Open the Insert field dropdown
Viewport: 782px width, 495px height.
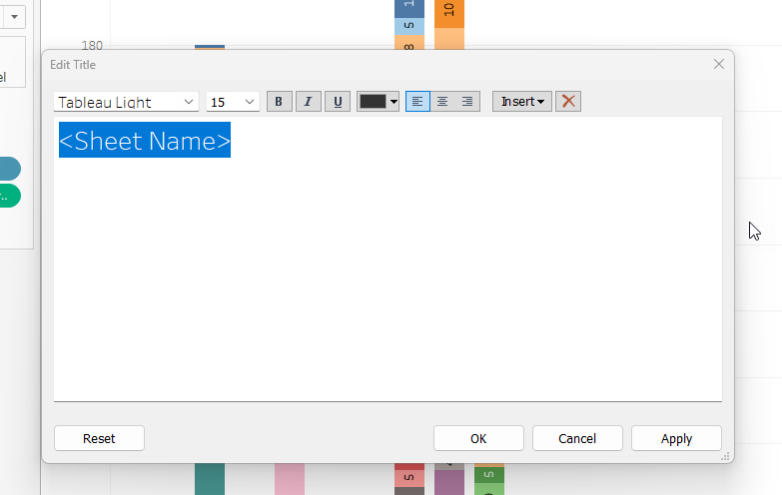[522, 102]
